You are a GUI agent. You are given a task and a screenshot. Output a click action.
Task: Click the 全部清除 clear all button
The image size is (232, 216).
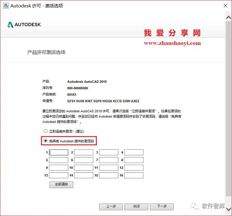[x=61, y=185]
